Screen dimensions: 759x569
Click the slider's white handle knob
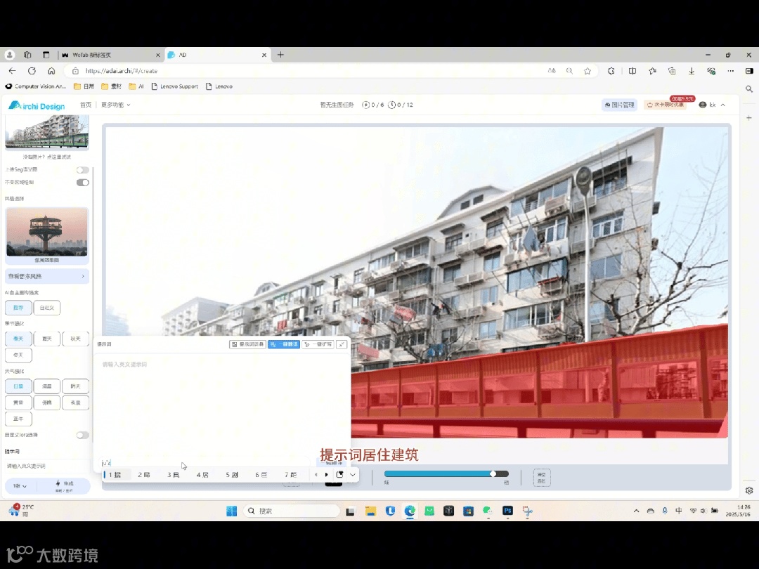(493, 473)
